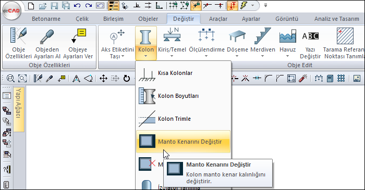
Task: Select Yazı Değiştir ABC icon
Action: pos(310,36)
